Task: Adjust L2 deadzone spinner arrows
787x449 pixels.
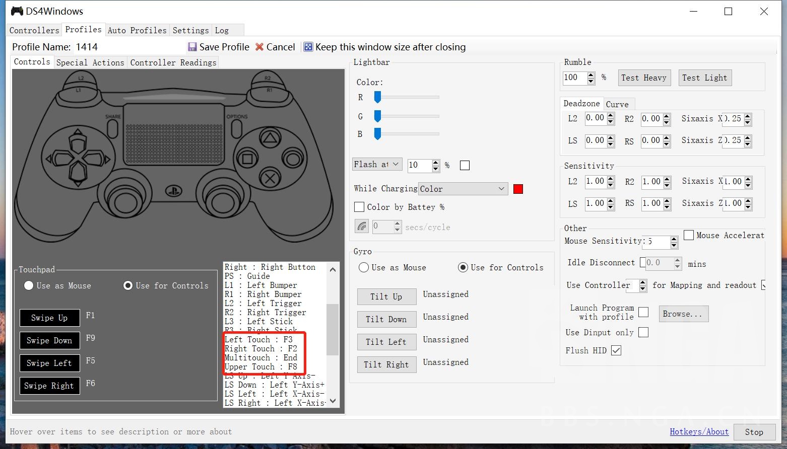Action: pos(611,118)
